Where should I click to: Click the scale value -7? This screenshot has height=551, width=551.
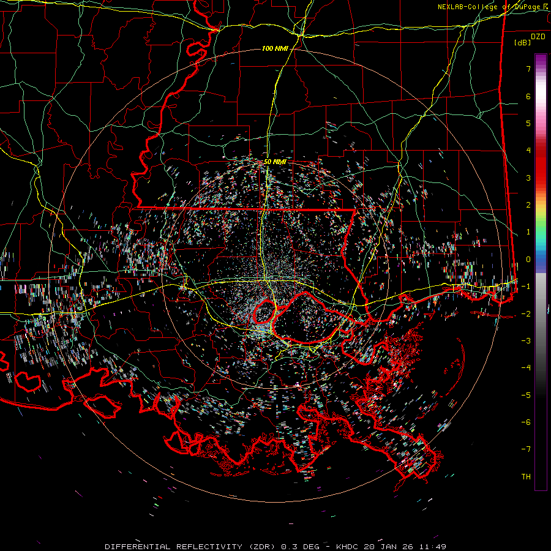click(x=526, y=449)
